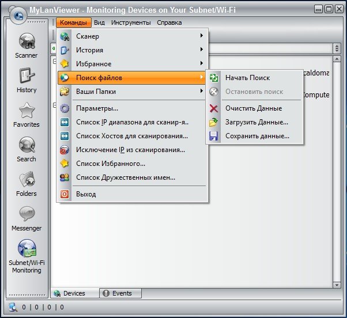Expand the История submenu arrow
Image resolution: width=347 pixels, height=318 pixels.
pyautogui.click(x=201, y=50)
